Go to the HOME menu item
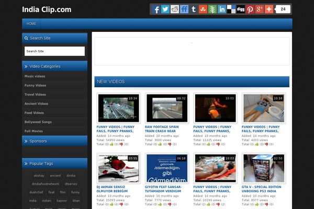 click(31, 24)
